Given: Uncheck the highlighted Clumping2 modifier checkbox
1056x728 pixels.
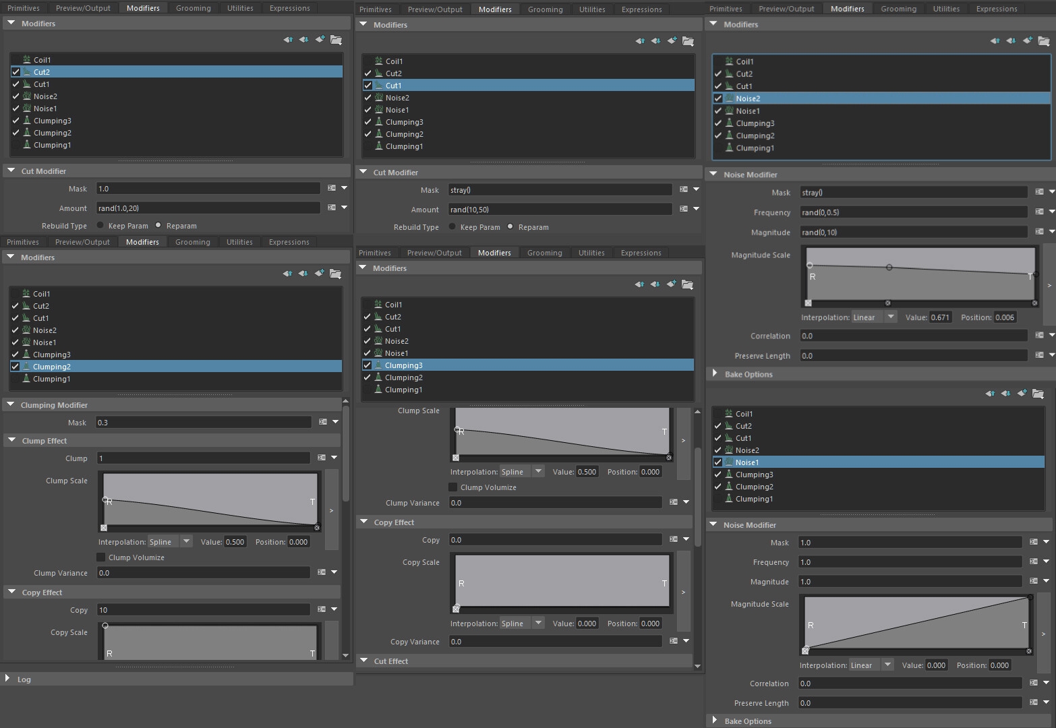Looking at the screenshot, I should (15, 367).
